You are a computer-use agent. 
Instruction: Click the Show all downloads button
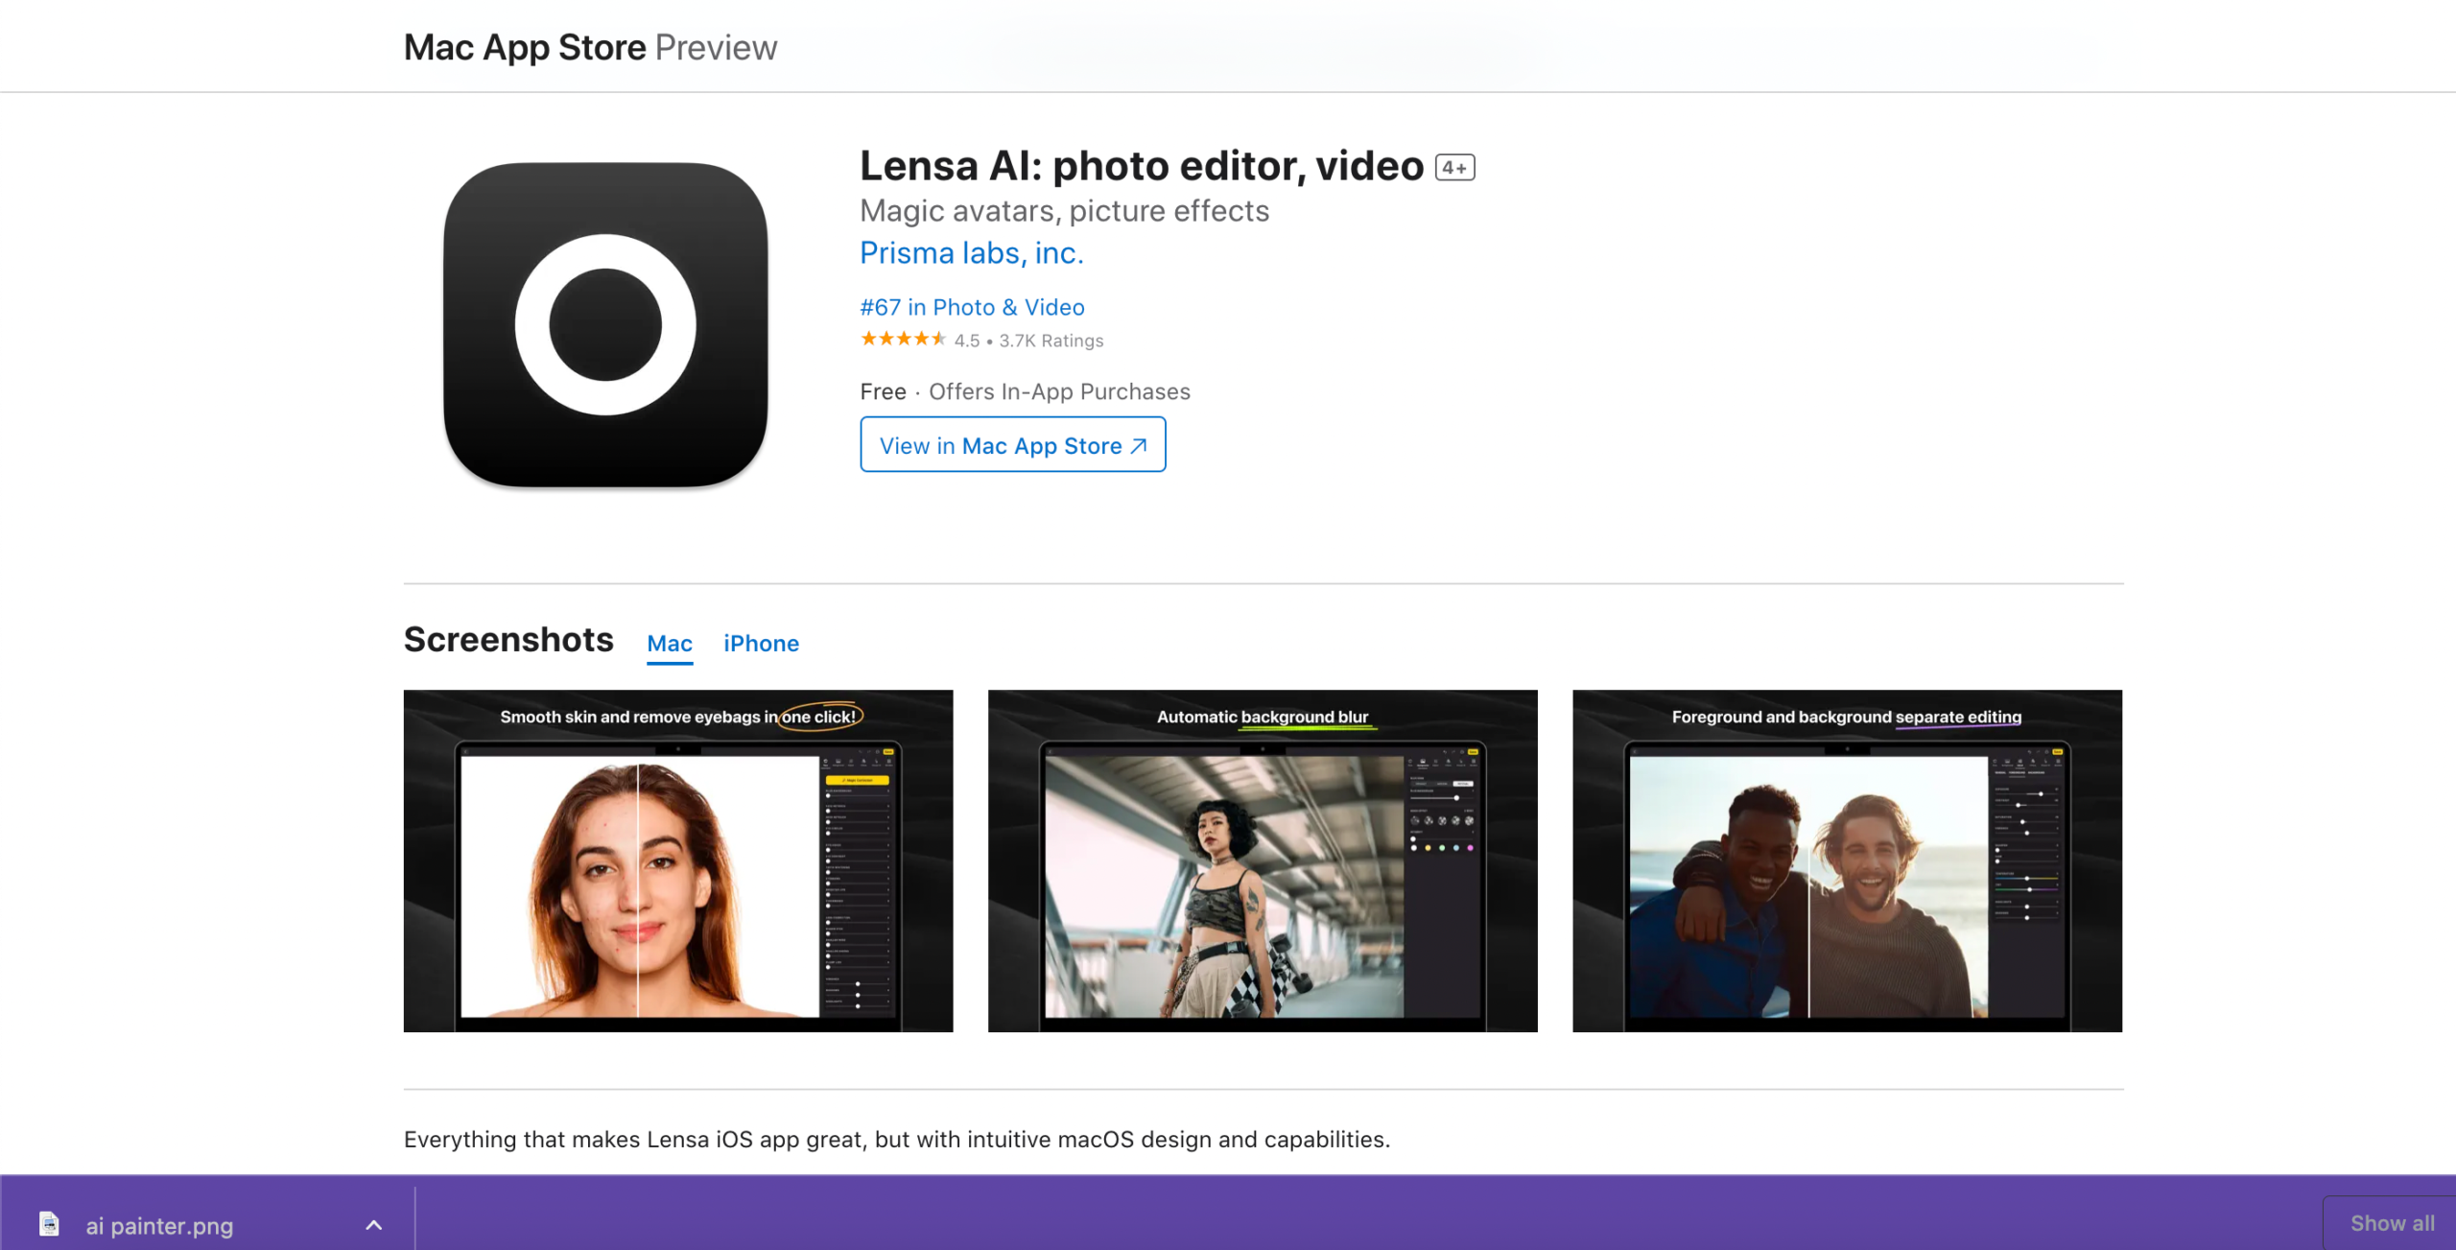[x=2391, y=1223]
